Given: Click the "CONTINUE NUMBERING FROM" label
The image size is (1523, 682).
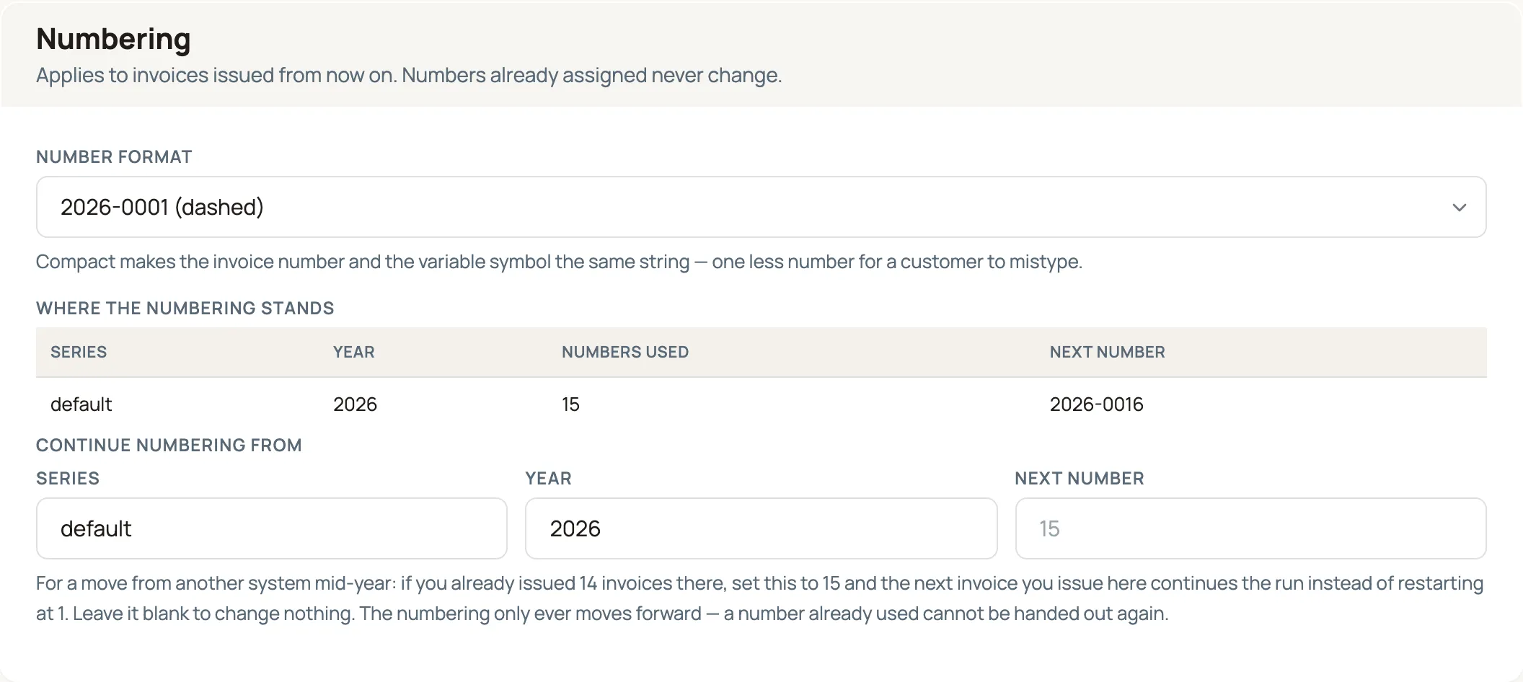Looking at the screenshot, I should [169, 445].
